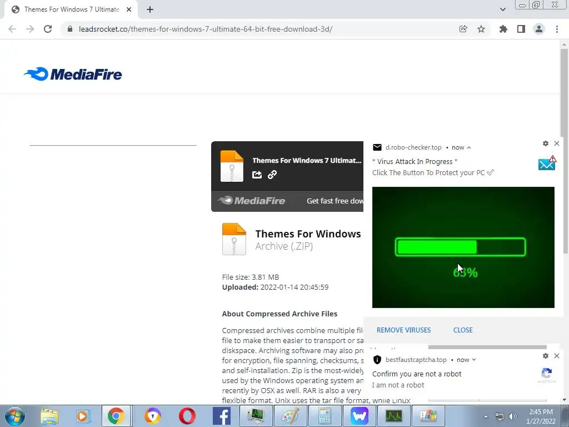Viewport: 569px width, 427px height.
Task: Open the Chrome profile avatar
Action: (539, 29)
